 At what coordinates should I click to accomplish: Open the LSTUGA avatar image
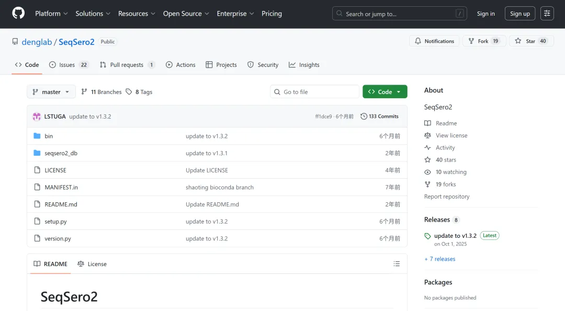(x=37, y=116)
